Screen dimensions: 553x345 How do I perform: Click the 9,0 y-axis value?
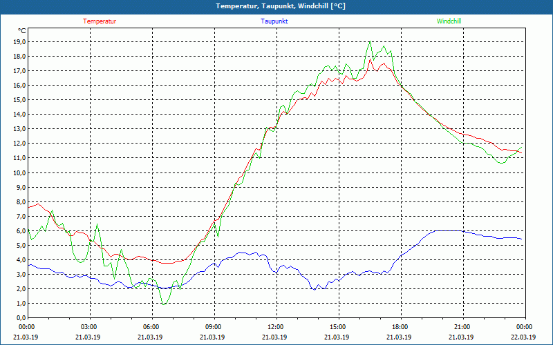coord(21,187)
